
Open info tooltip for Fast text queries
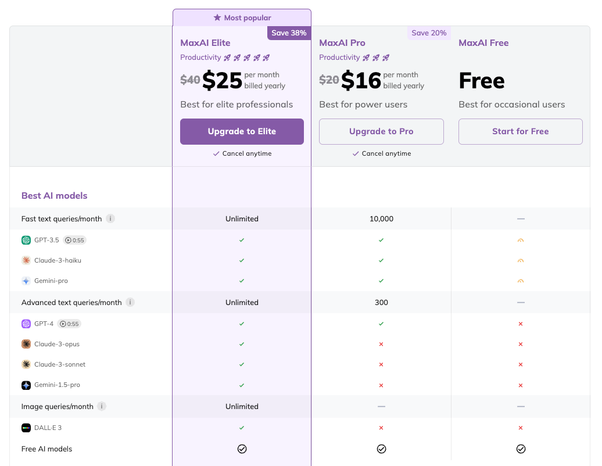pos(110,219)
